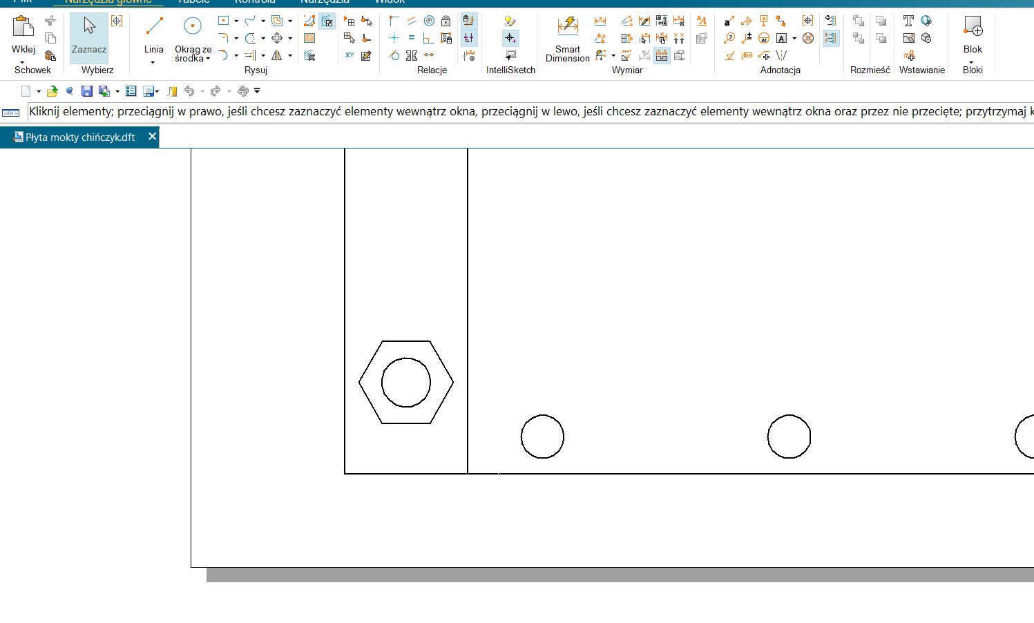
Task: Click the Zaznacz label
Action: pos(89,49)
